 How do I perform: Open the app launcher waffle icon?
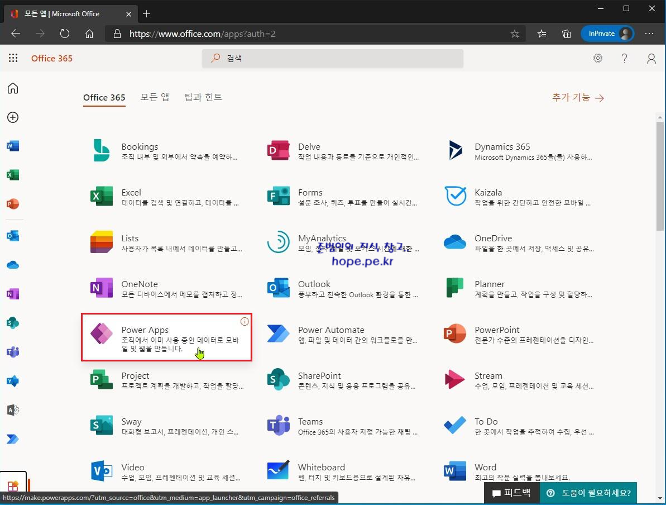point(13,58)
